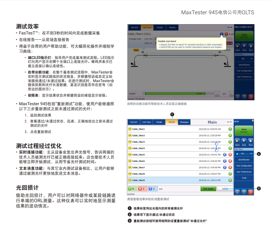The image size is (270, 227).
Task: Open the Details tab in the Results screen
Action: coord(159,122)
